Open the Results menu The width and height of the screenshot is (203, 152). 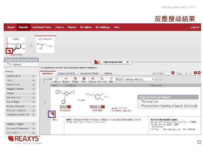(23, 27)
